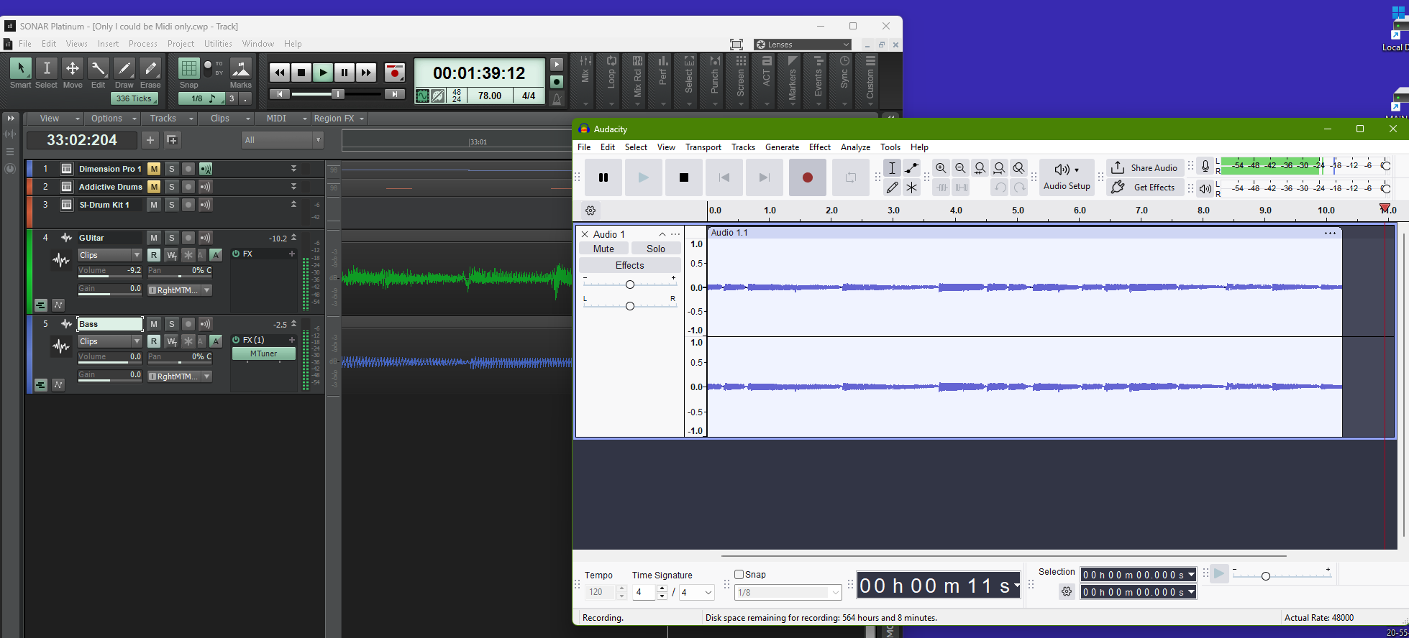1409x638 pixels.
Task: Select the Envelope tool in Audacity
Action: tap(911, 168)
